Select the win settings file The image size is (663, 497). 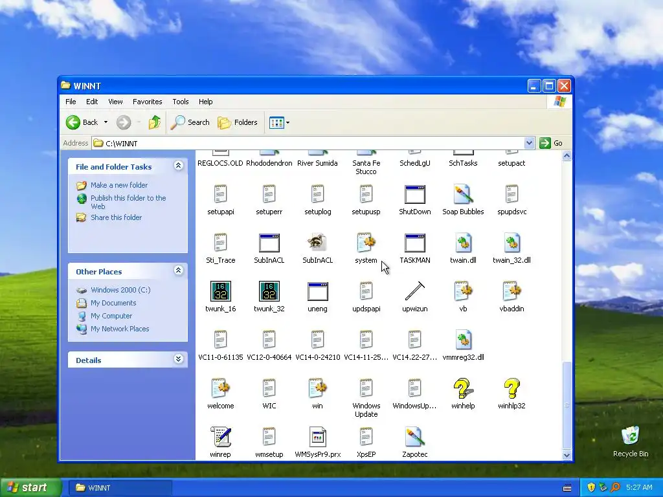pos(317,389)
